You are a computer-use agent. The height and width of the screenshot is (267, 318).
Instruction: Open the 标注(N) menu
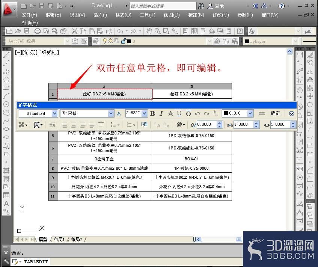coord(196,15)
